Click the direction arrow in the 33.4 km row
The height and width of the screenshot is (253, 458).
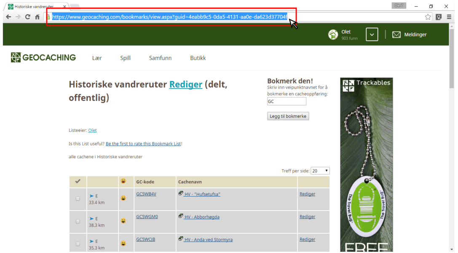91,196
